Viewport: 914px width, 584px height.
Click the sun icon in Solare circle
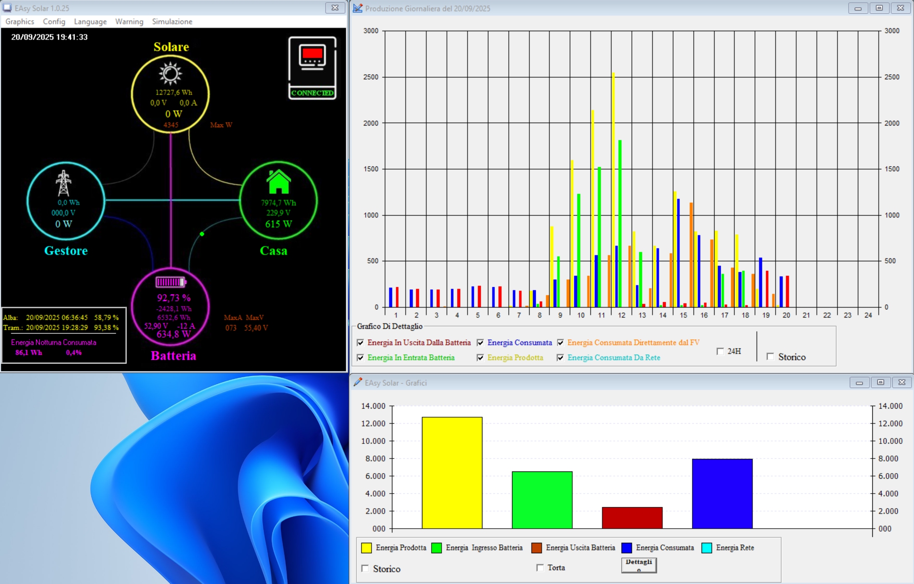pos(170,74)
